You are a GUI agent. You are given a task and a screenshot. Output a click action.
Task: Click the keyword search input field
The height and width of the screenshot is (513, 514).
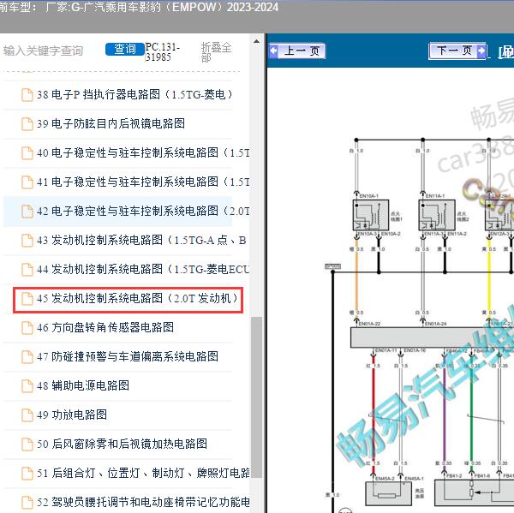tap(44, 51)
